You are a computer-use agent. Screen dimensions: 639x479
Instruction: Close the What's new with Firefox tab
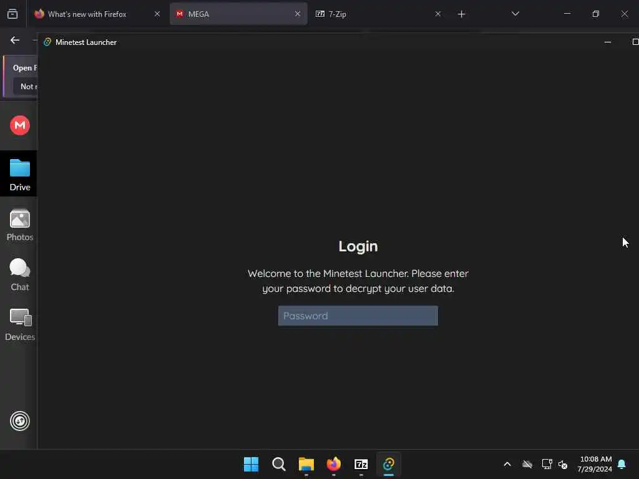157,14
